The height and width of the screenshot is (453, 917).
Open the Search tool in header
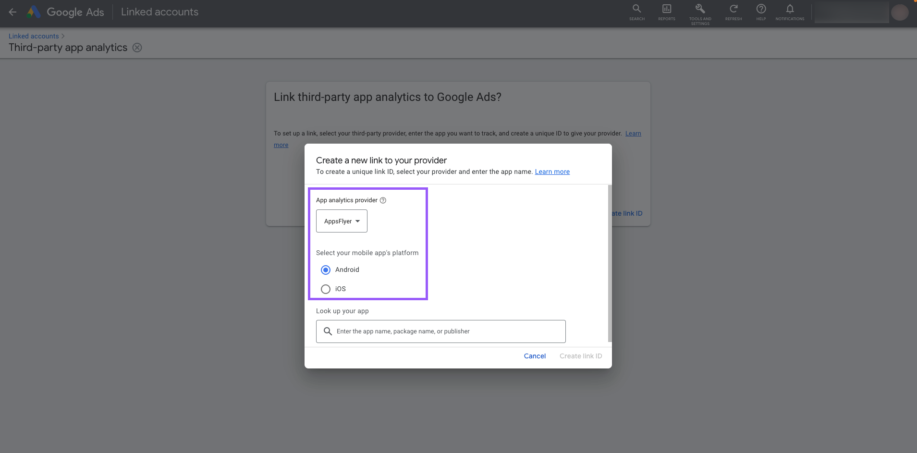637,12
